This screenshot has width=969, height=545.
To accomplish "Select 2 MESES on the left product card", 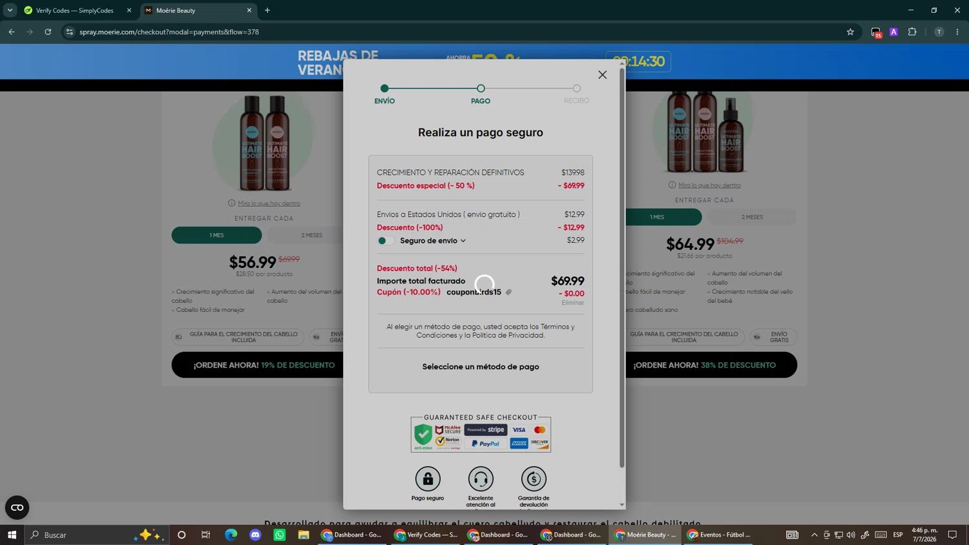I will 311,235.
